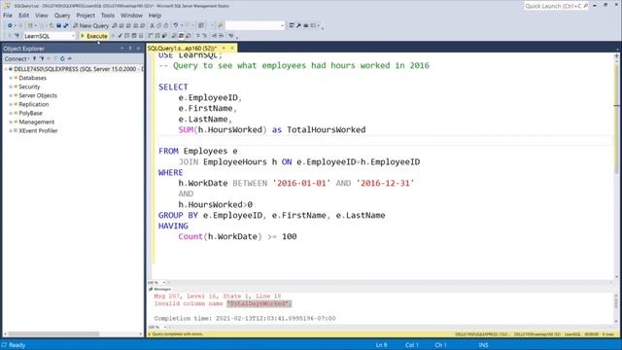Open the Edit menu
622x350 pixels.
click(x=23, y=16)
